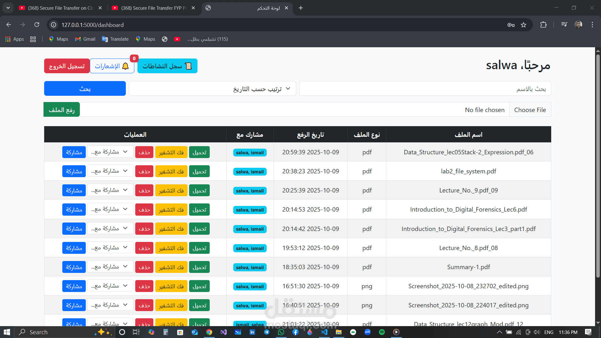601x338 pixels.
Task: Click the search-by-name input field
Action: point(425,89)
